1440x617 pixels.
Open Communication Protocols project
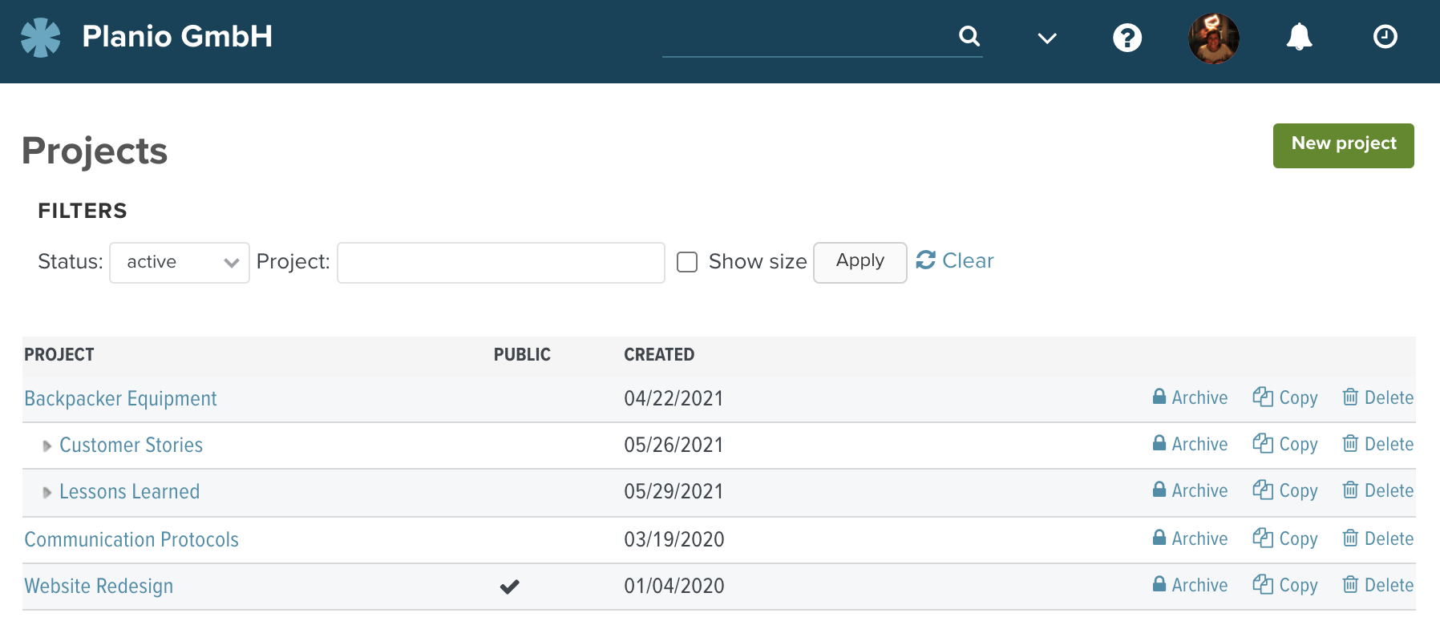(x=131, y=539)
